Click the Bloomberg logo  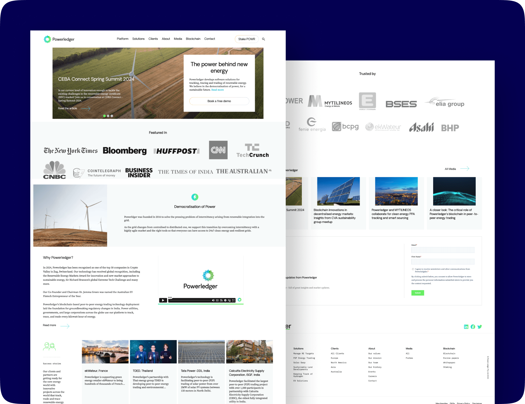tap(125, 151)
